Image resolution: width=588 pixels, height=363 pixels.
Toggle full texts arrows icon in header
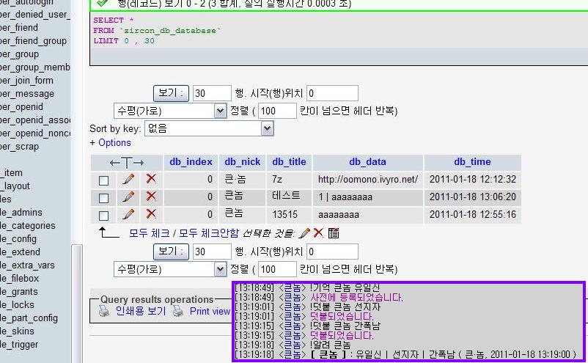(x=127, y=163)
